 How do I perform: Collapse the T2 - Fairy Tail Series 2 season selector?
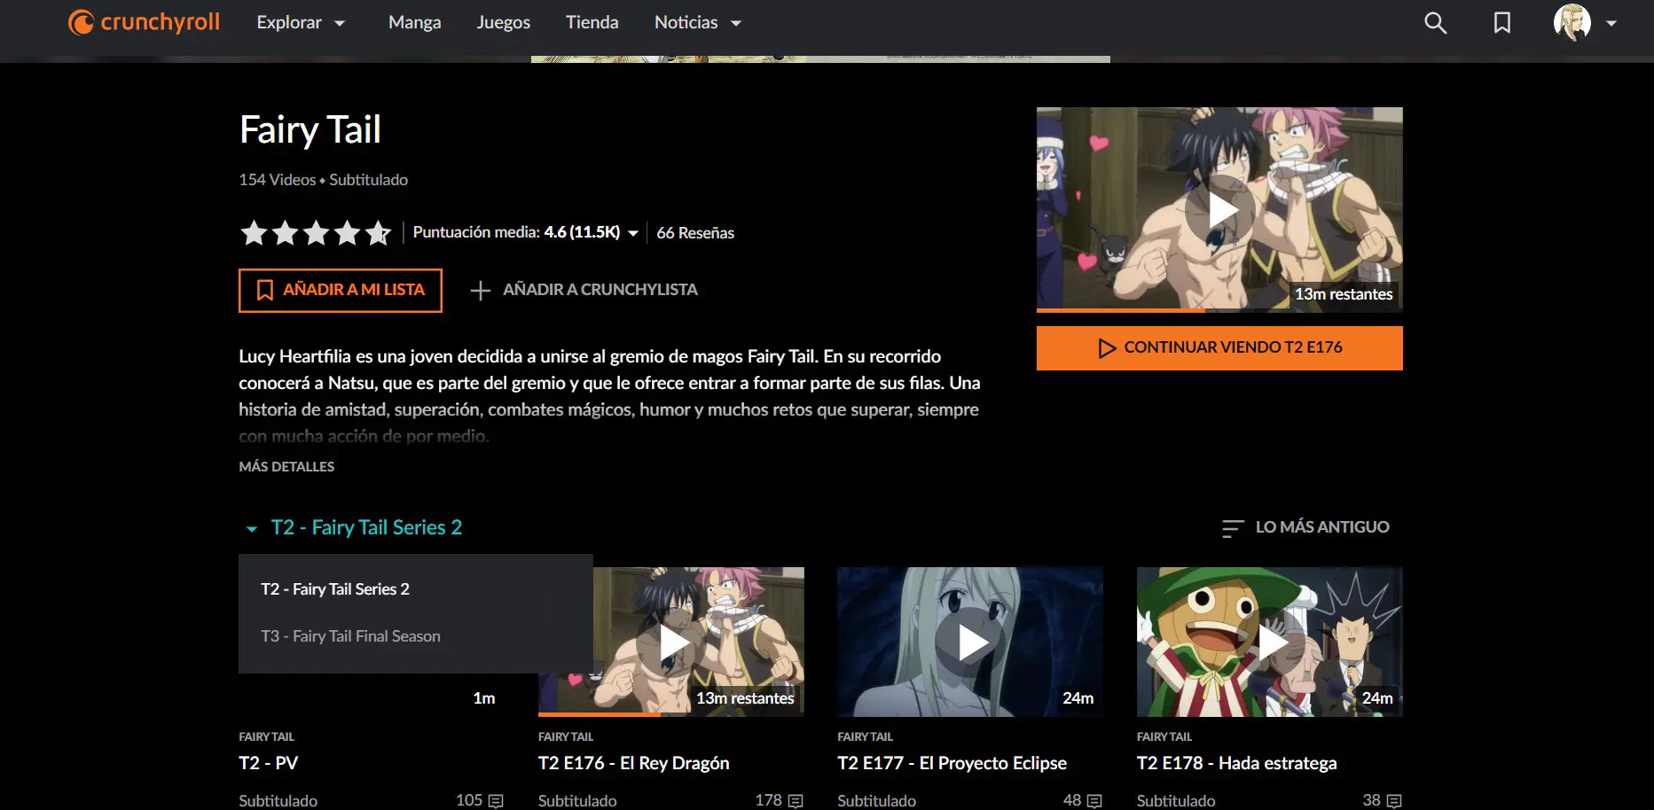353,527
